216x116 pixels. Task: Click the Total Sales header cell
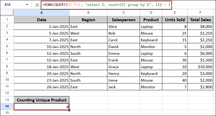click(200, 20)
